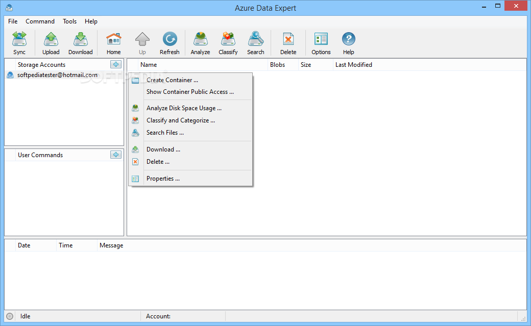Click the app icon in the title bar

point(10,7)
